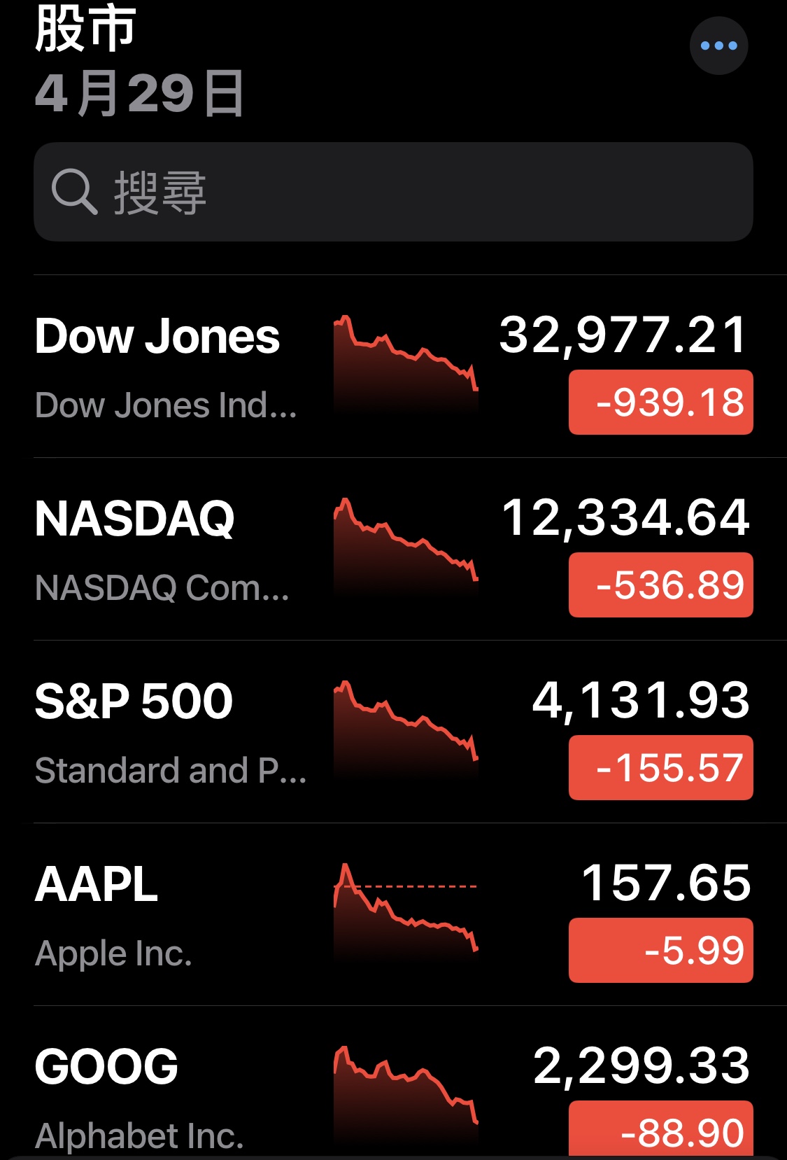Image resolution: width=787 pixels, height=1160 pixels.
Task: Tap the magnifying glass search icon
Action: 74,191
